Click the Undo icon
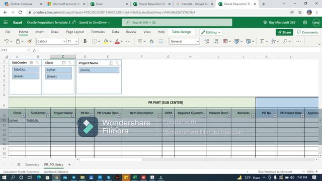Image resolution: width=322 pixels, height=181 pixels. coord(7,41)
